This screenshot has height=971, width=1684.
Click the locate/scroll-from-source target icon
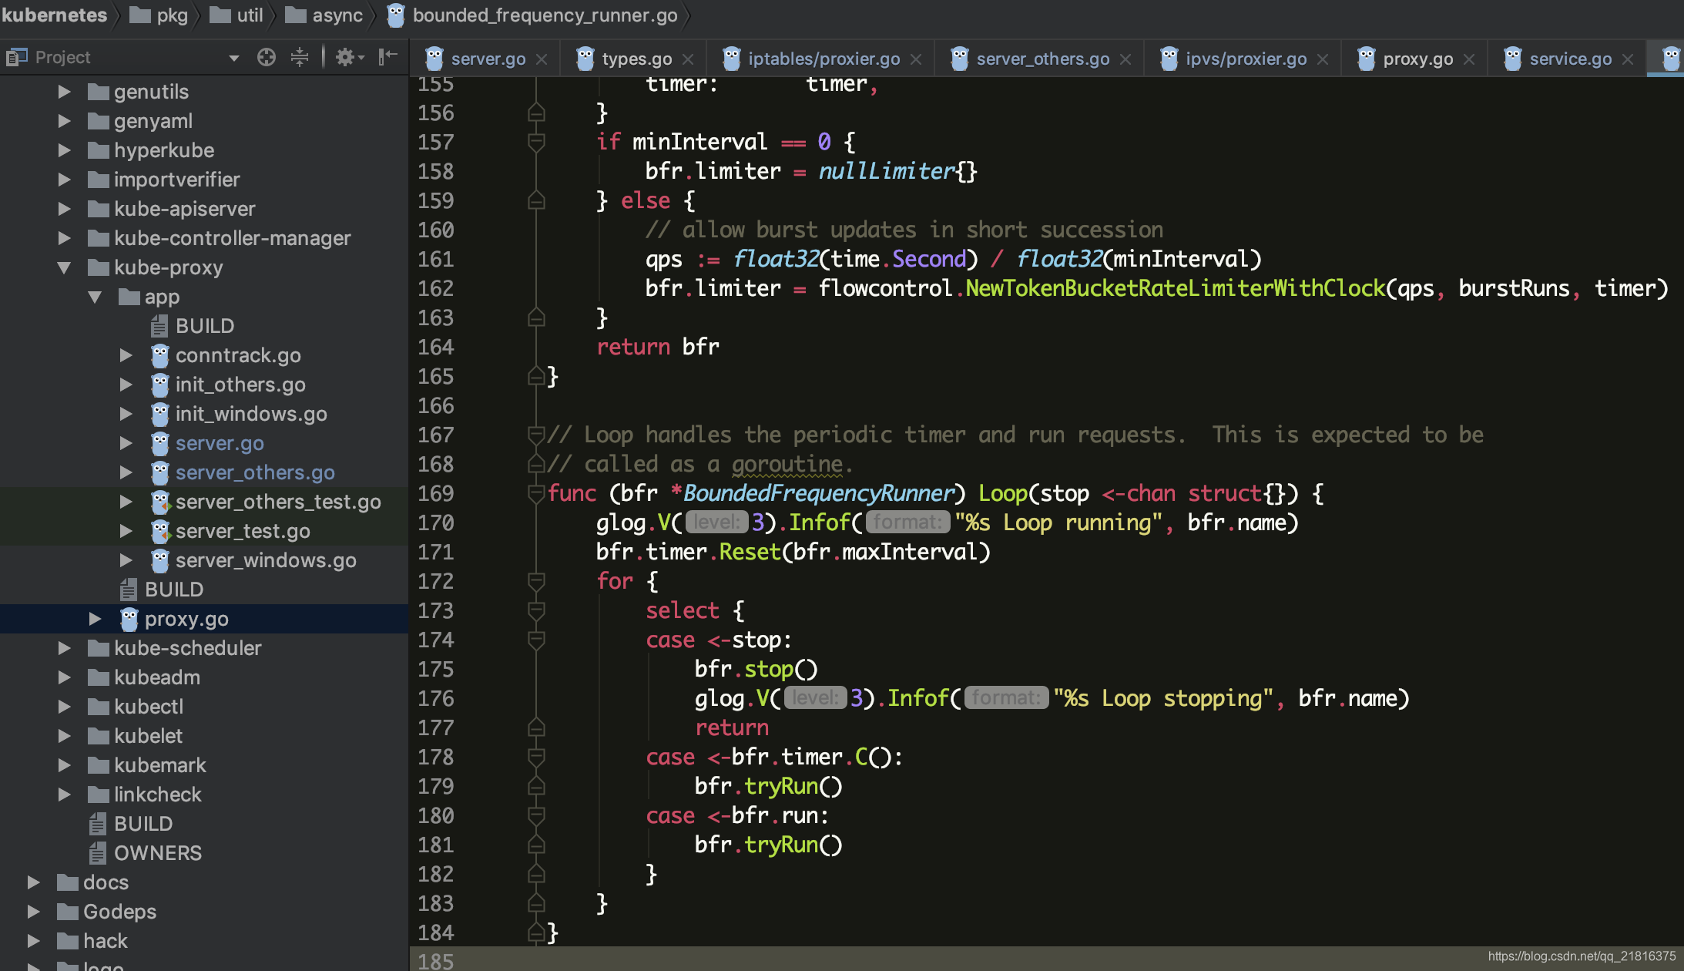[x=267, y=57]
